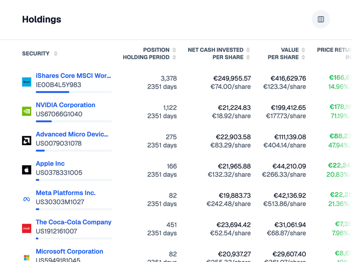Click per share €177.73/share value
The height and width of the screenshot is (262, 352).
pyautogui.click(x=286, y=116)
